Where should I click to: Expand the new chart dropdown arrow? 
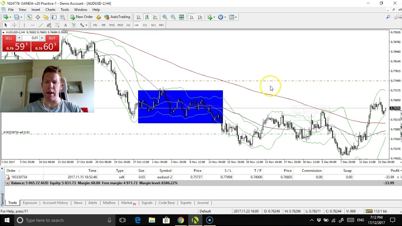click(x=10, y=17)
